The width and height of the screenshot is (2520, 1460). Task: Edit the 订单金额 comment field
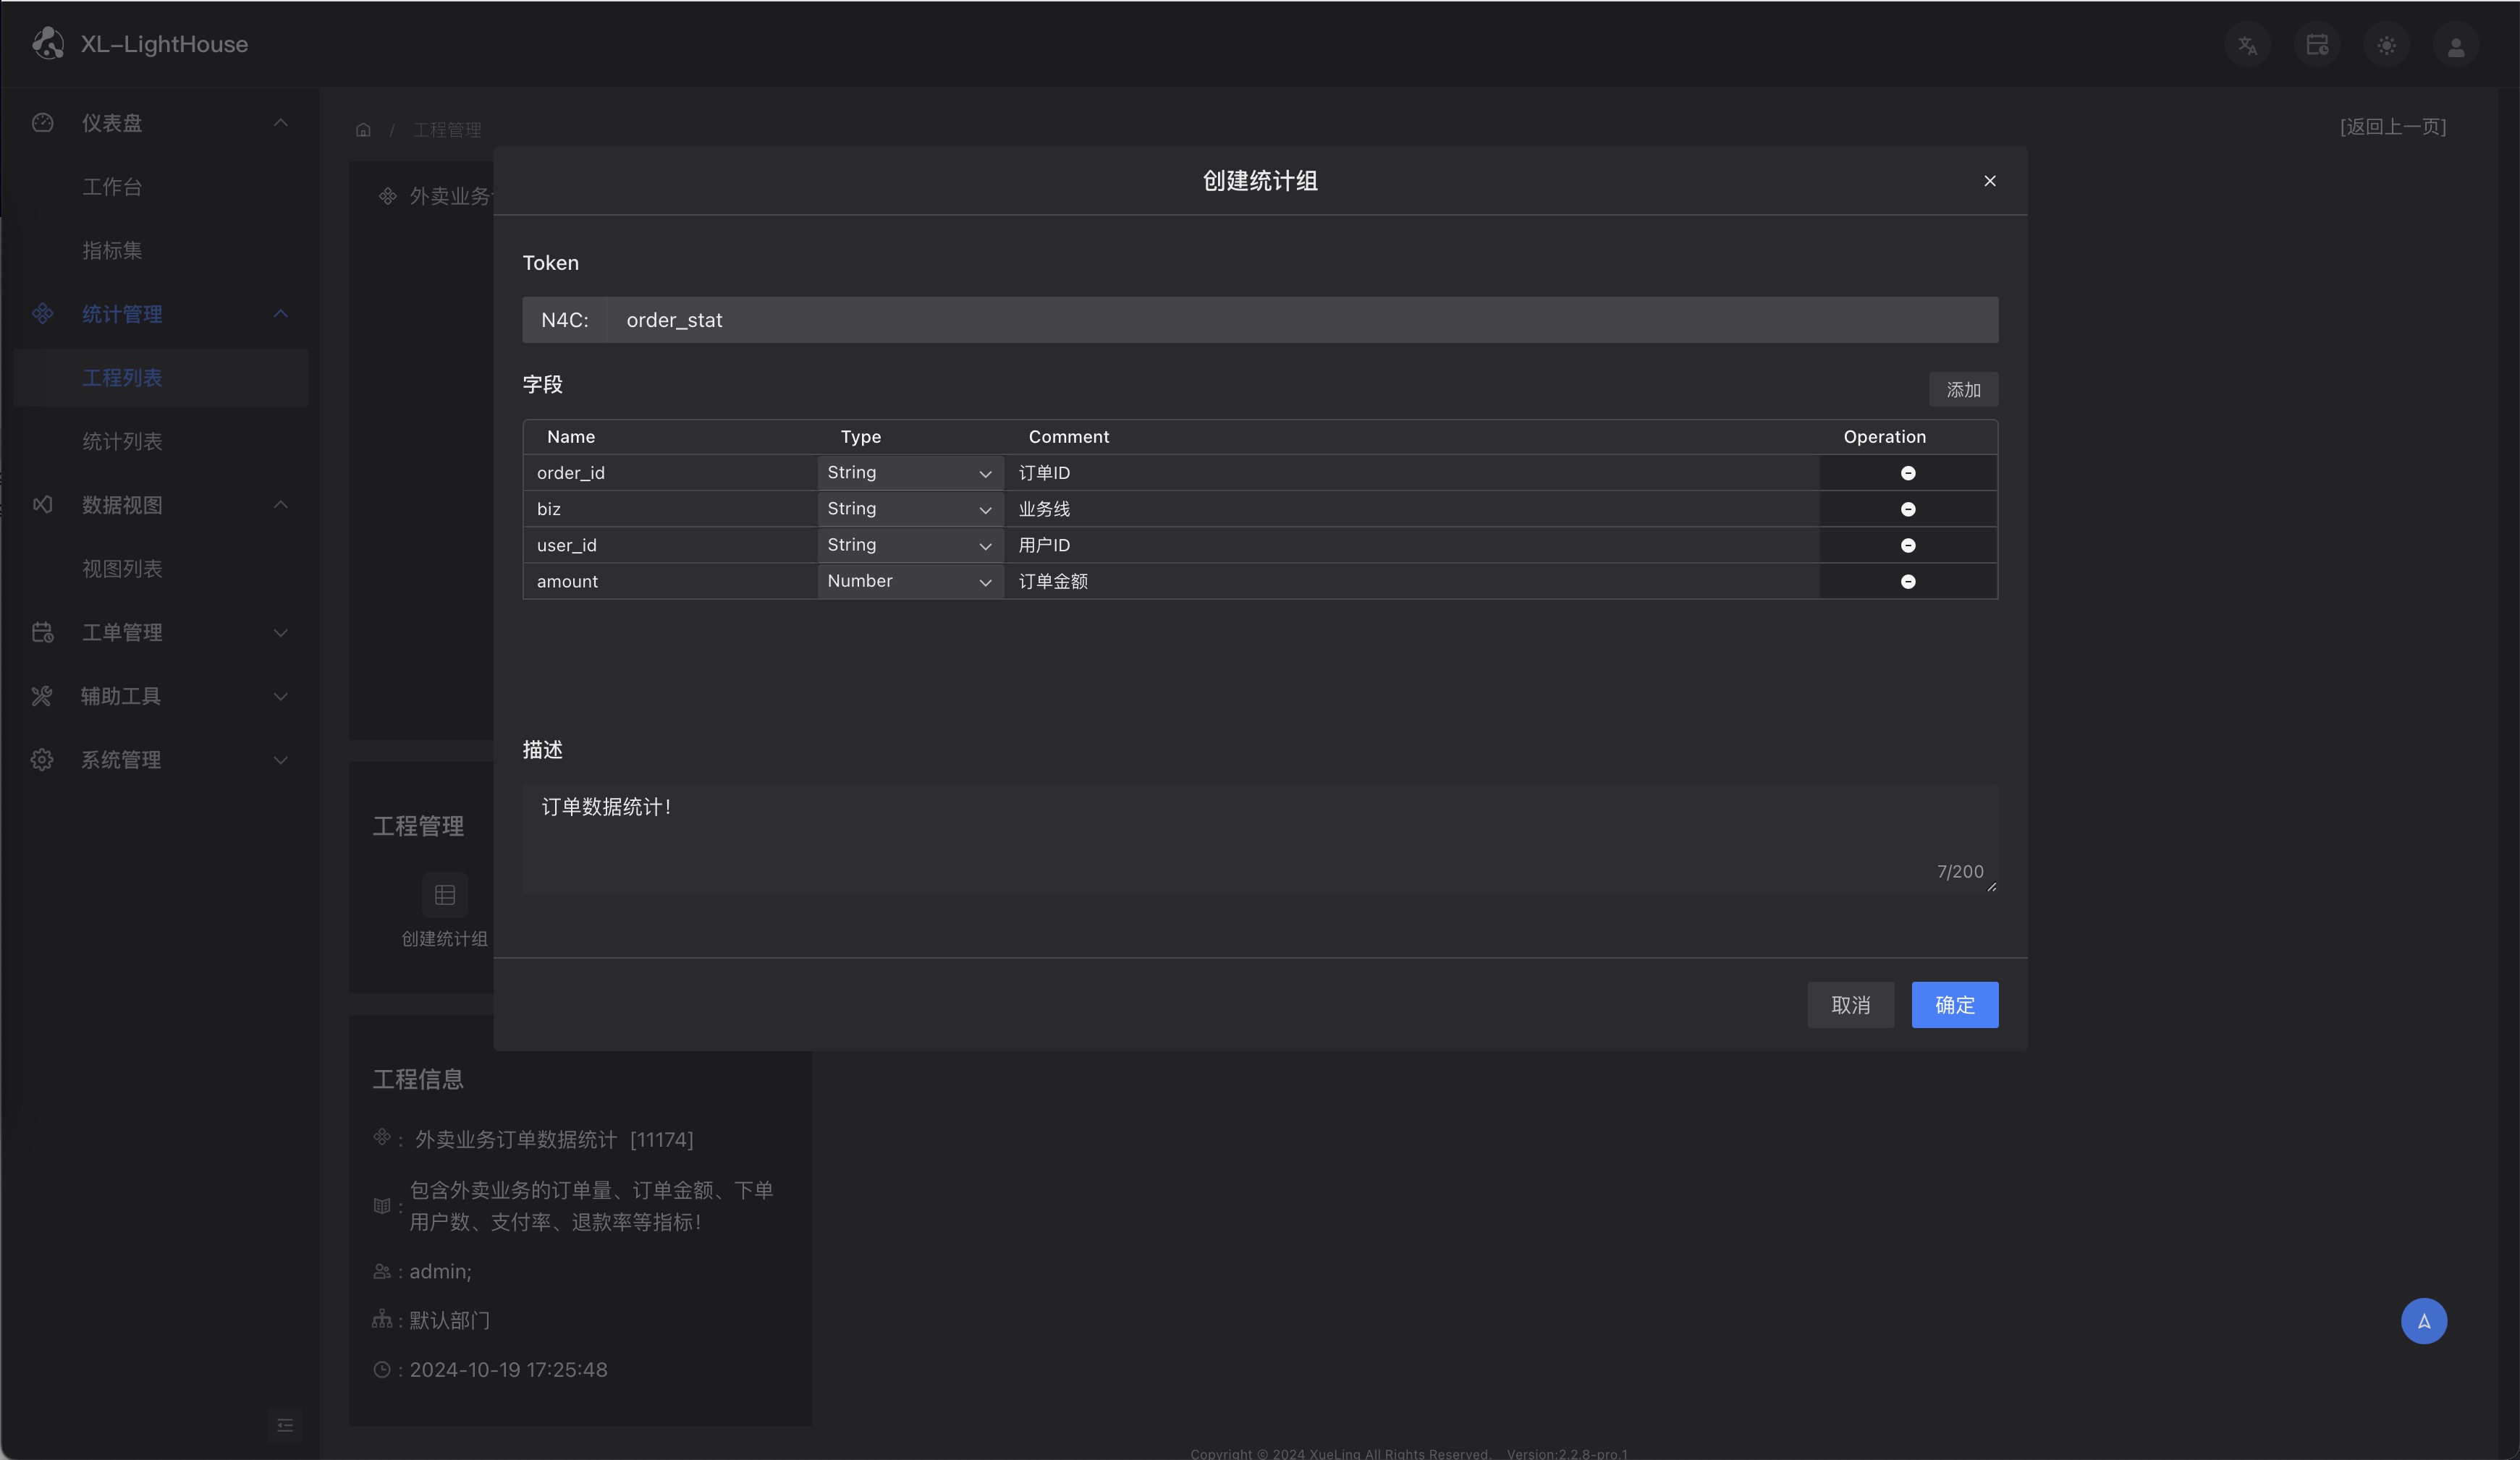tap(1412, 581)
